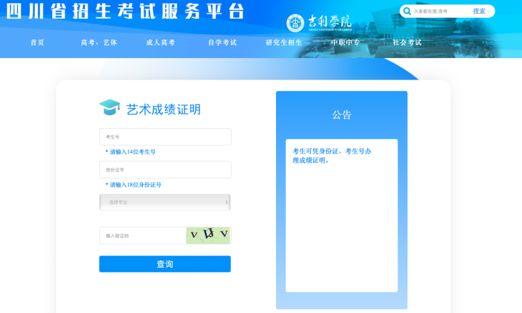Viewport: 522px width, 313px height.
Task: Click the graduation cap icon
Action: pos(110,107)
